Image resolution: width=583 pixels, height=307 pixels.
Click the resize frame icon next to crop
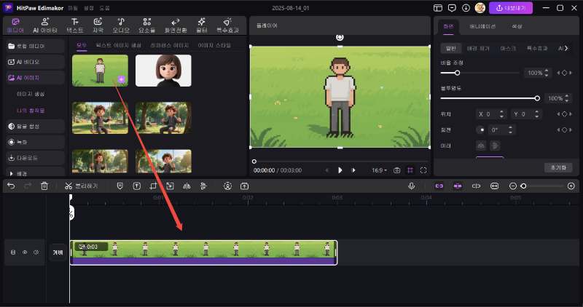pos(170,186)
